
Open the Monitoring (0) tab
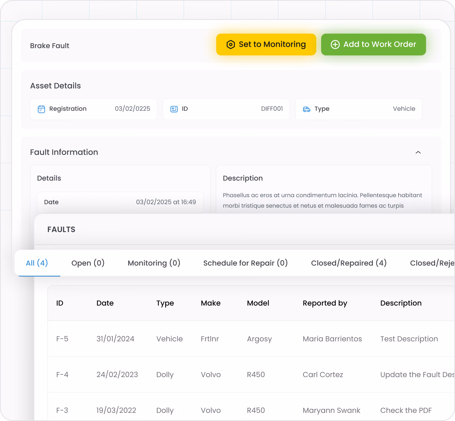tap(154, 263)
